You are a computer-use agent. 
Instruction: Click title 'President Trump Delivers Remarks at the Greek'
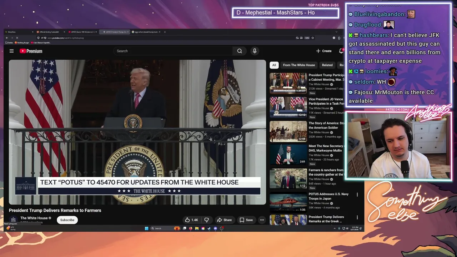(326, 219)
